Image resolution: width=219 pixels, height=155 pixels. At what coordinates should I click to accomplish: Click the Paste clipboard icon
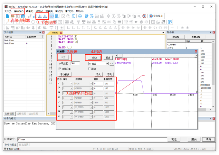(x=73, y=16)
